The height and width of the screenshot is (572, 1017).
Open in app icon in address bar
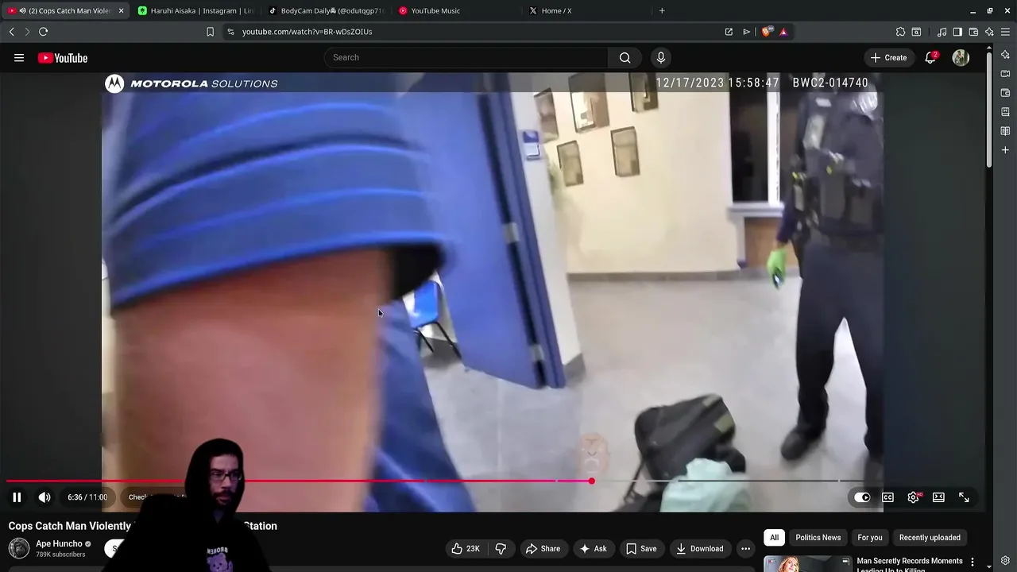coord(729,32)
